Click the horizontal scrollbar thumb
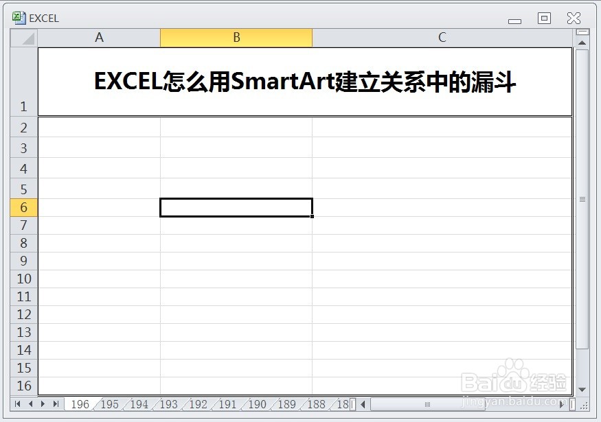601x422 pixels. (x=428, y=404)
